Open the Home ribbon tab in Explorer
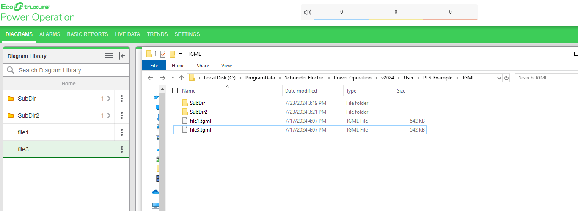578x211 pixels. click(178, 66)
